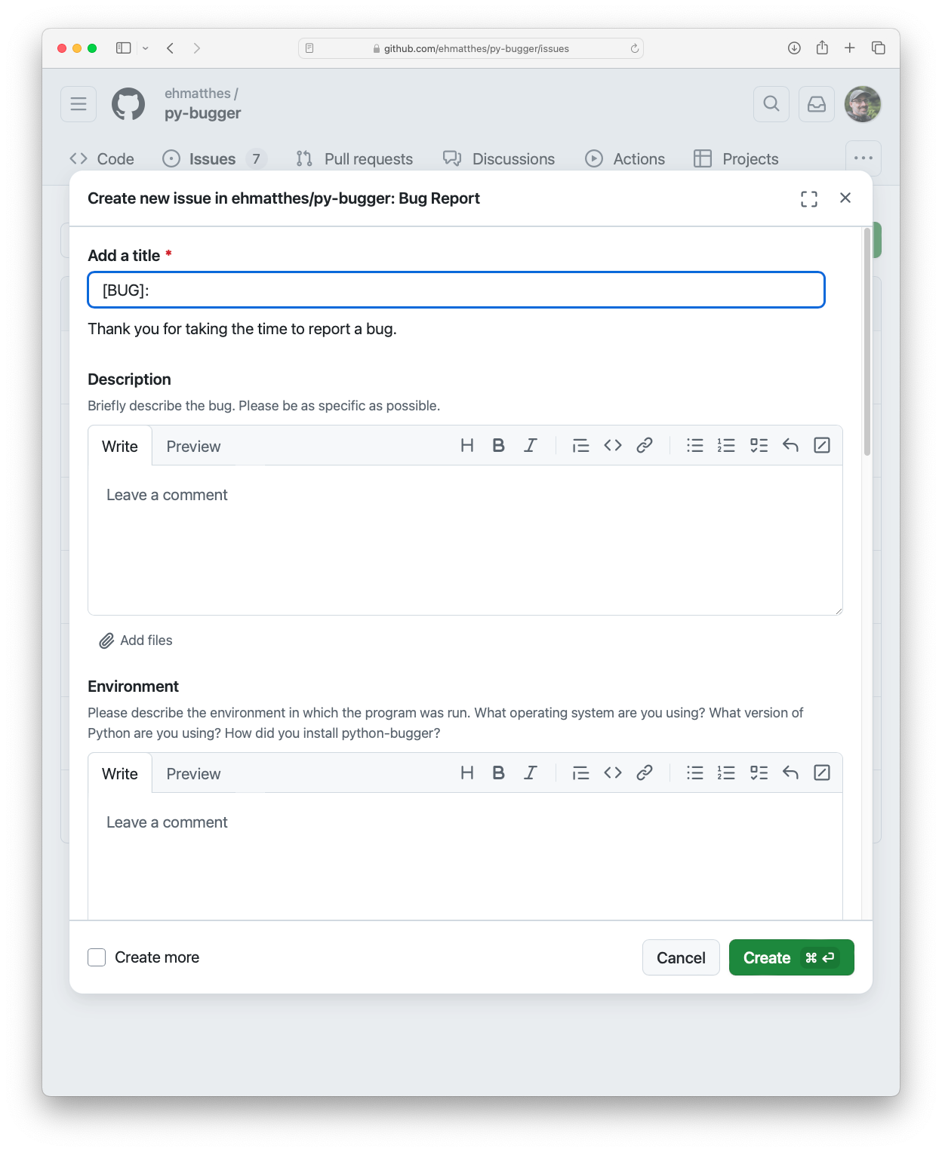Switch to Preview tab for Description
This screenshot has height=1152, width=942.
tap(193, 446)
